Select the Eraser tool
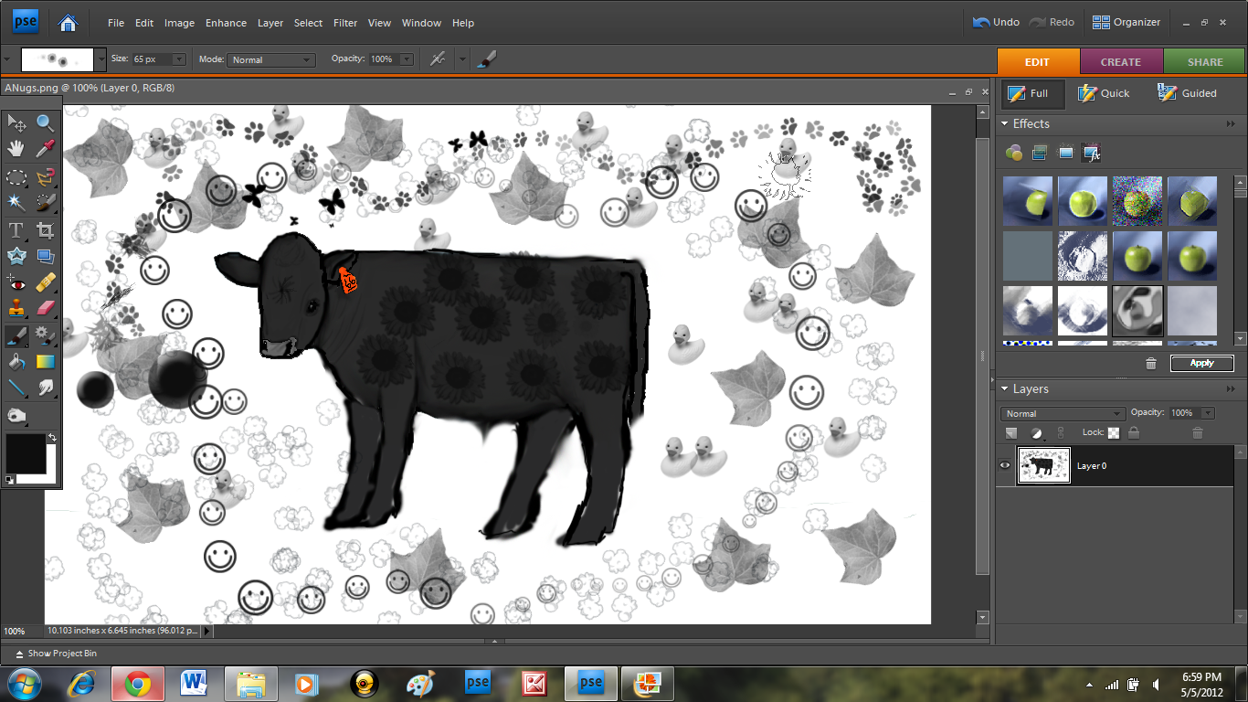Screen dimensions: 1248x702 pyautogui.click(x=45, y=308)
